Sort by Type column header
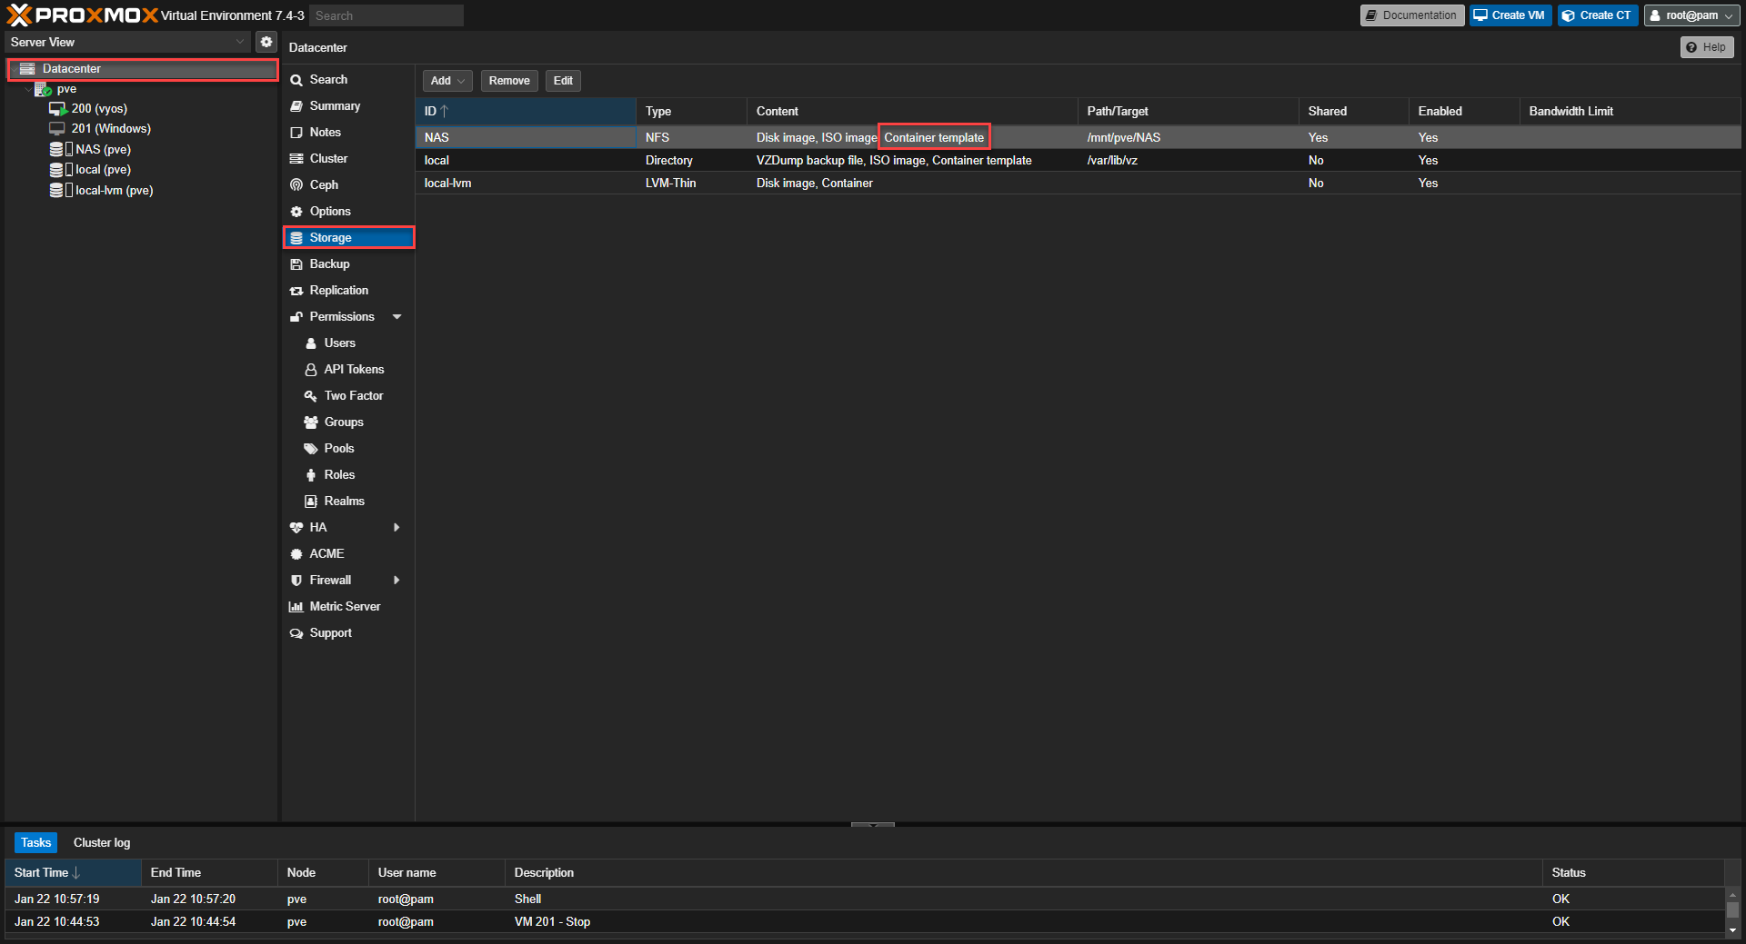Screen dimensions: 1746x944 (x=691, y=112)
